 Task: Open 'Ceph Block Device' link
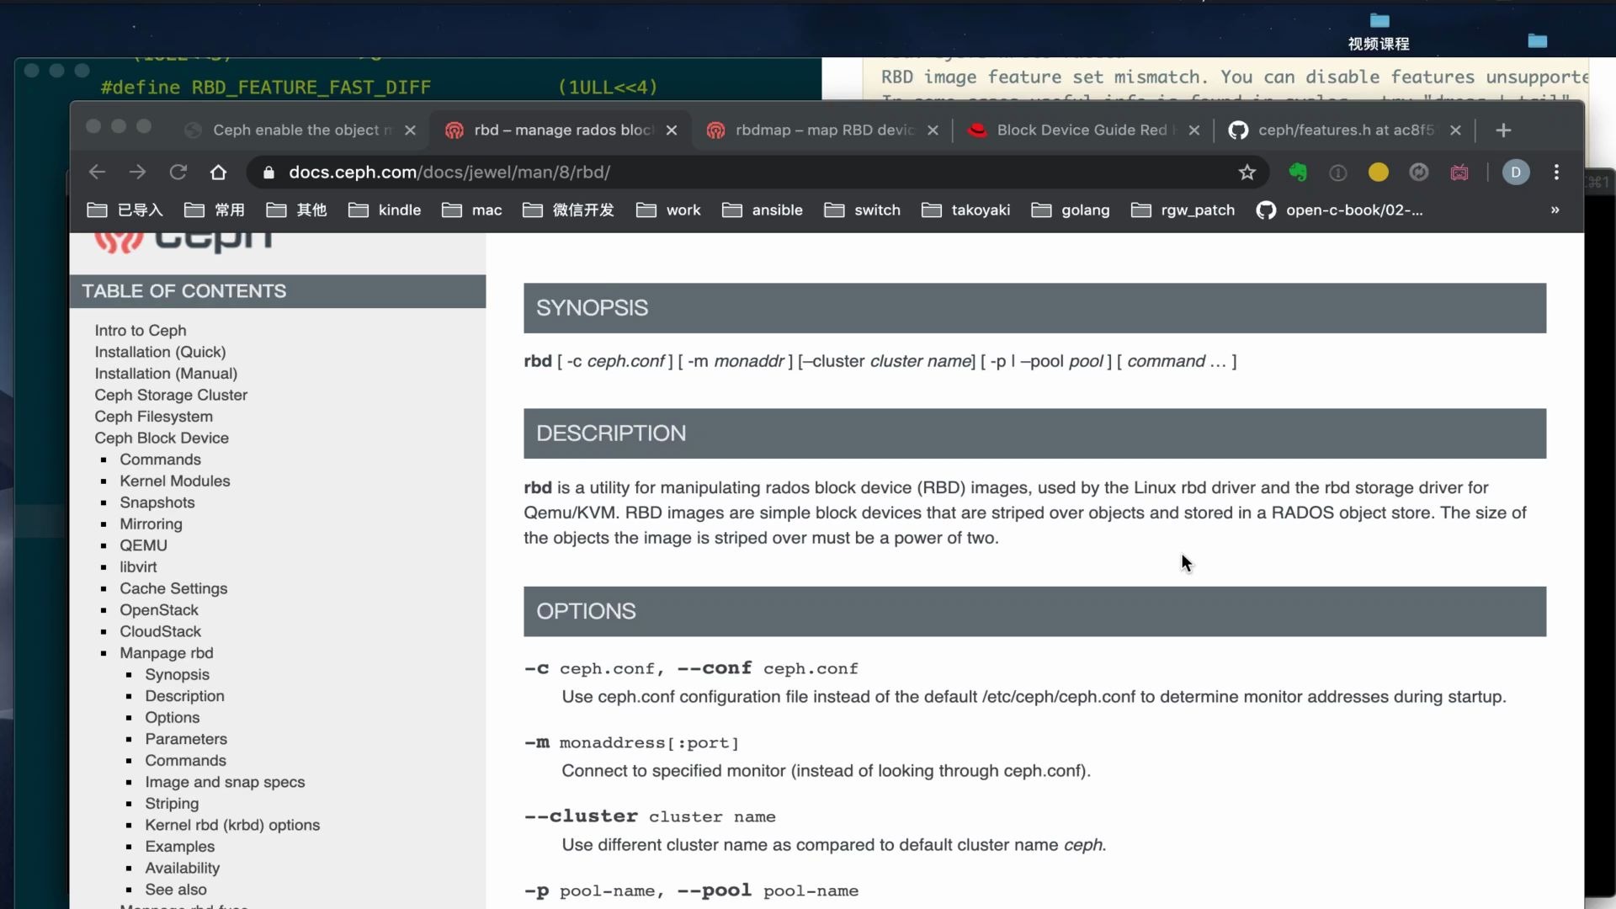point(162,438)
